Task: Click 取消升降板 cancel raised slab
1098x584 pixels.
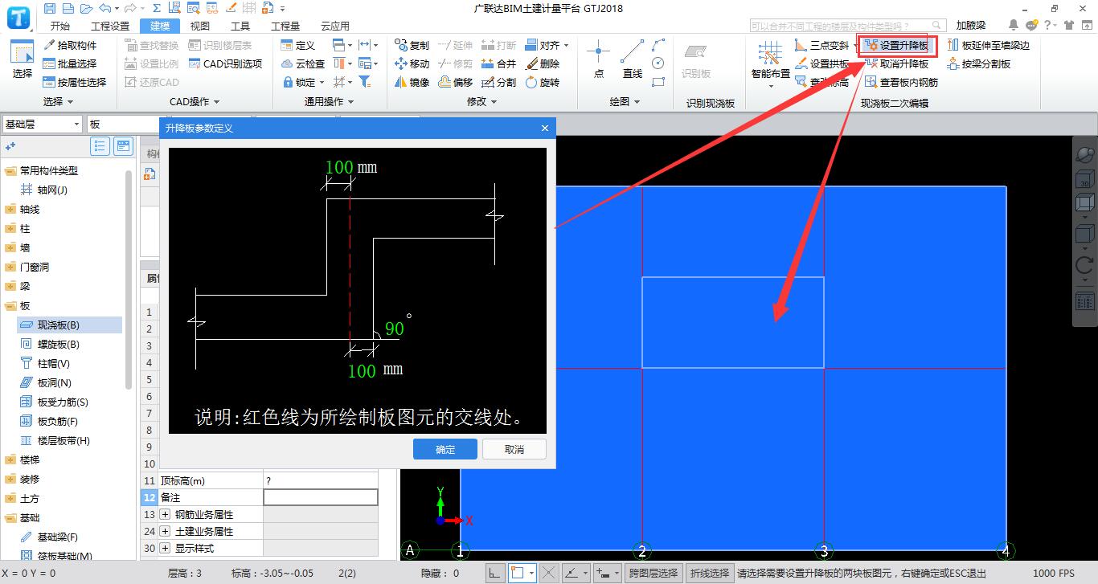Action: pyautogui.click(x=897, y=63)
